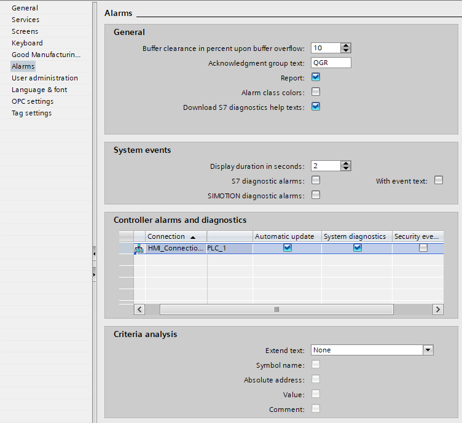462x423 pixels.
Task: Uncheck the Report checkbox
Action: (316, 77)
